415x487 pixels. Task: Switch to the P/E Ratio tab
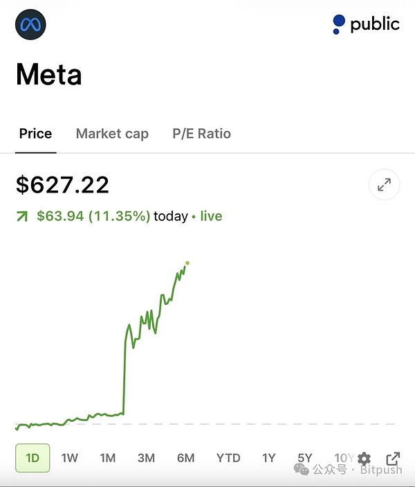pyautogui.click(x=201, y=134)
